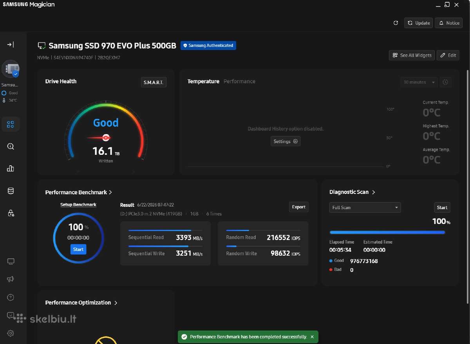Restore down the Magician window
Viewport: 470px width, 344px height.
[447, 5]
